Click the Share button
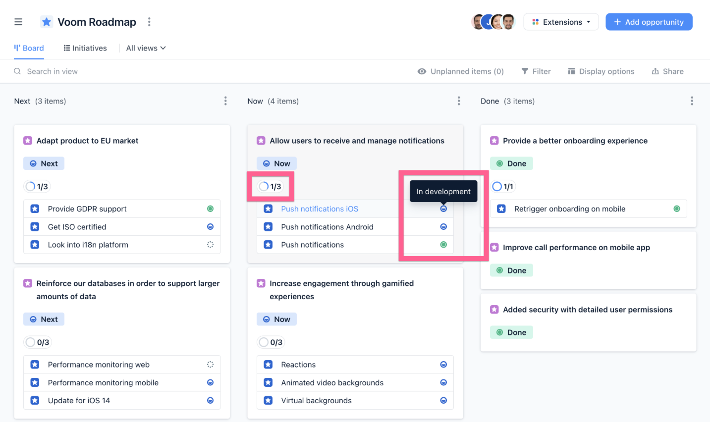 pos(667,71)
